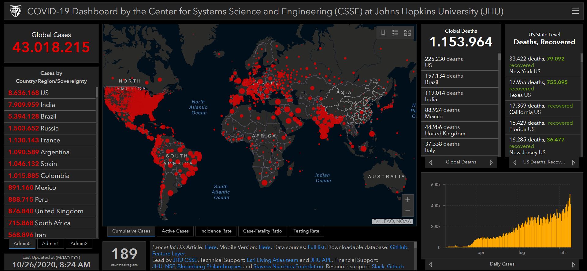Zoom in on the map with plus button
This screenshot has height=271, width=587.
click(x=408, y=200)
